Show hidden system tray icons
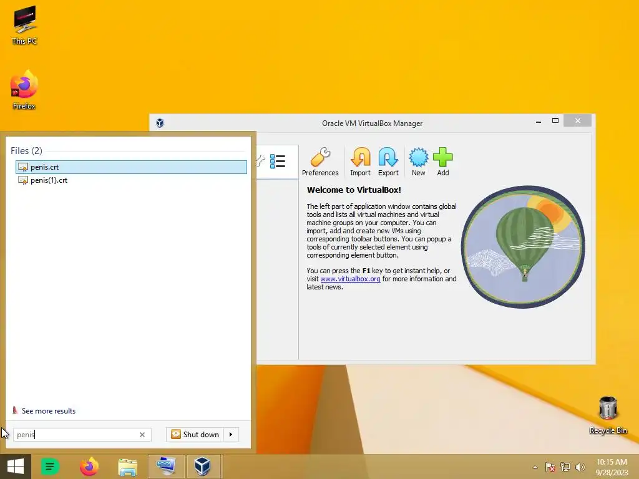 point(535,467)
